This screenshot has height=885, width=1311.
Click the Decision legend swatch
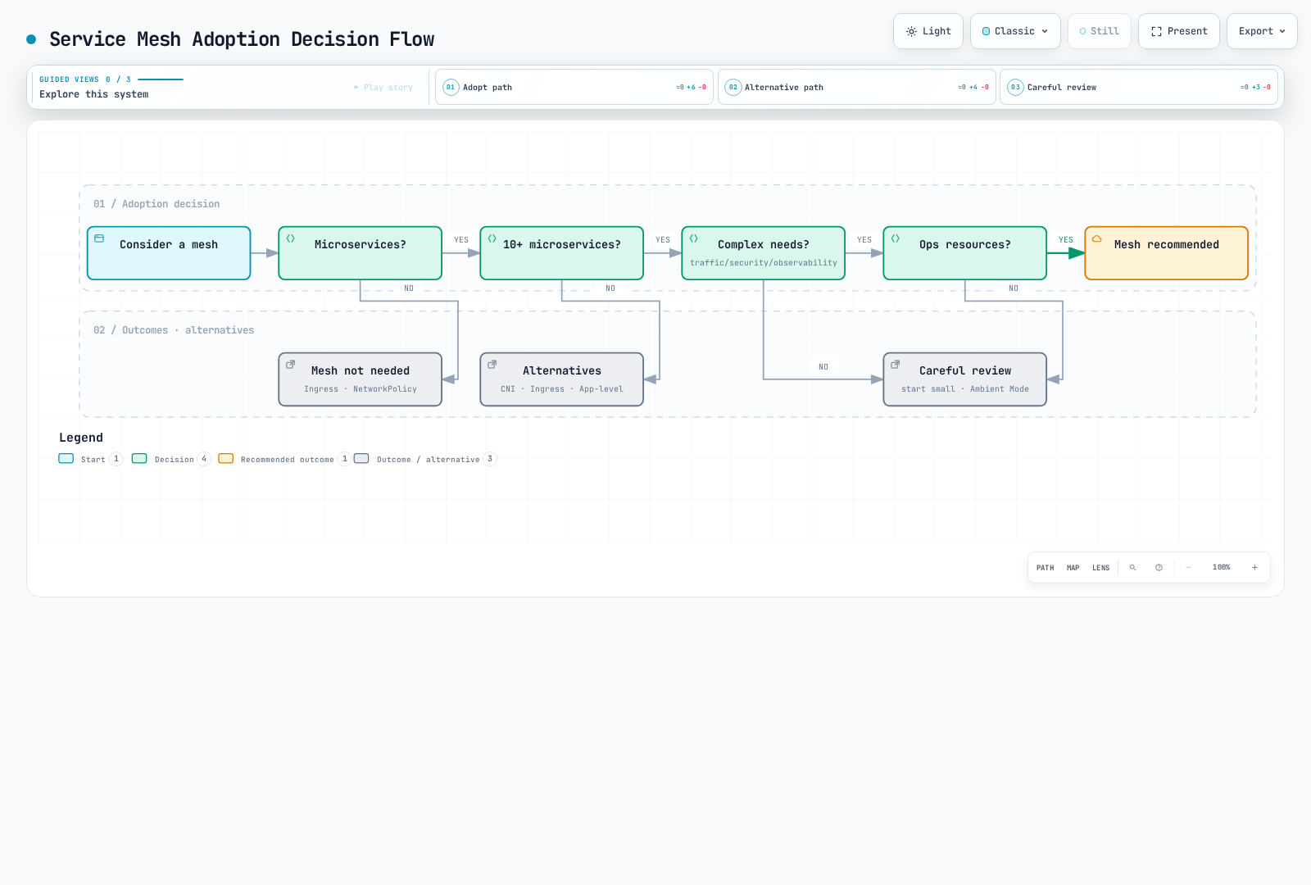pos(139,459)
